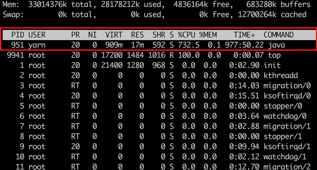Click the 0:14.03 time value

click(244, 86)
